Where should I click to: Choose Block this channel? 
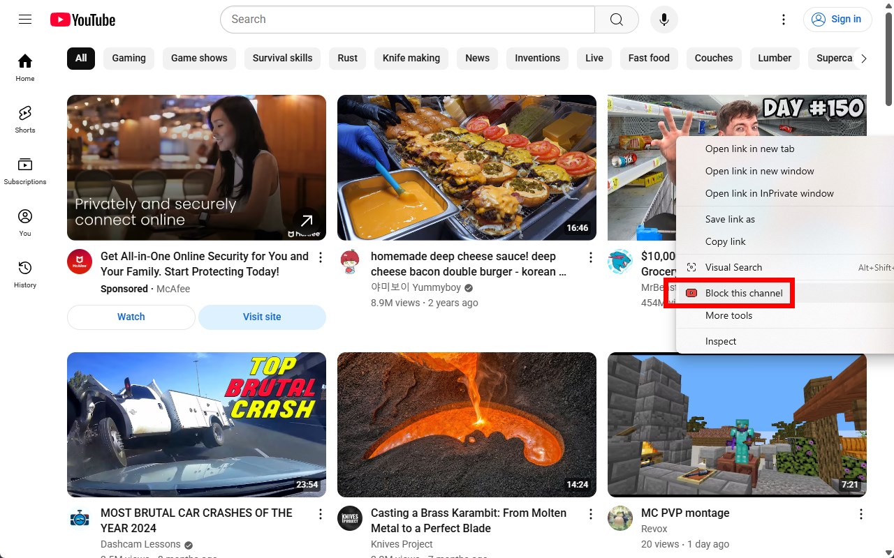tap(785, 293)
